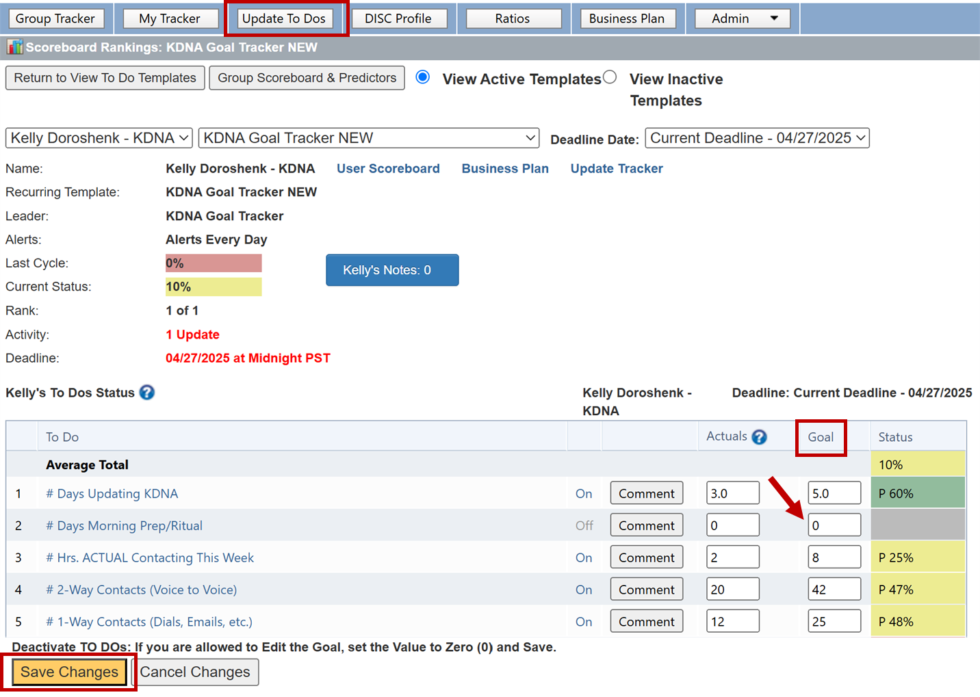The height and width of the screenshot is (697, 980).
Task: Open the Kelly Doroshenk - KDNA user dropdown
Action: tap(99, 138)
